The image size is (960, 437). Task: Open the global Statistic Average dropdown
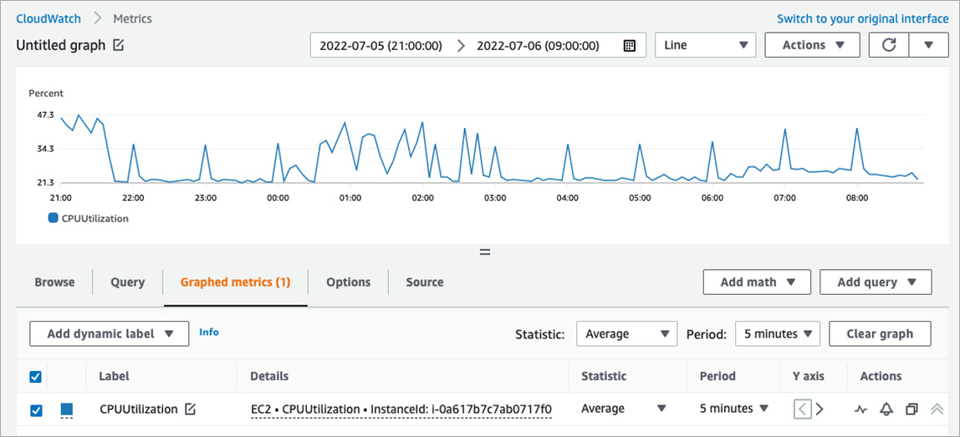(627, 333)
